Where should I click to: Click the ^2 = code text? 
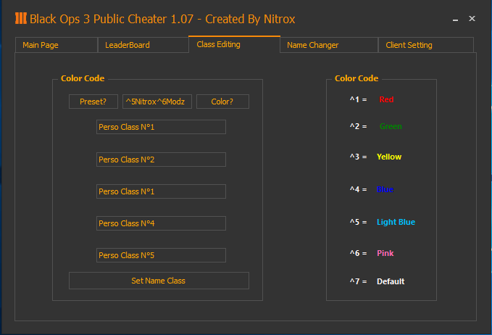358,126
